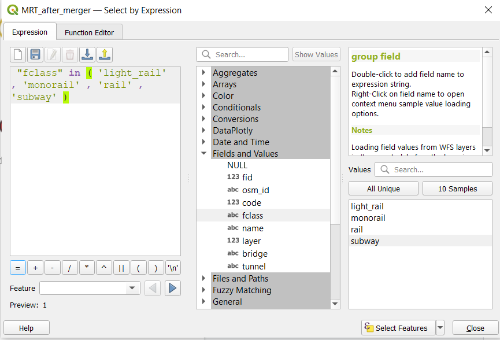Viewport: 500px width, 340px height.
Task: Click the 10 Samples button
Action: click(457, 189)
